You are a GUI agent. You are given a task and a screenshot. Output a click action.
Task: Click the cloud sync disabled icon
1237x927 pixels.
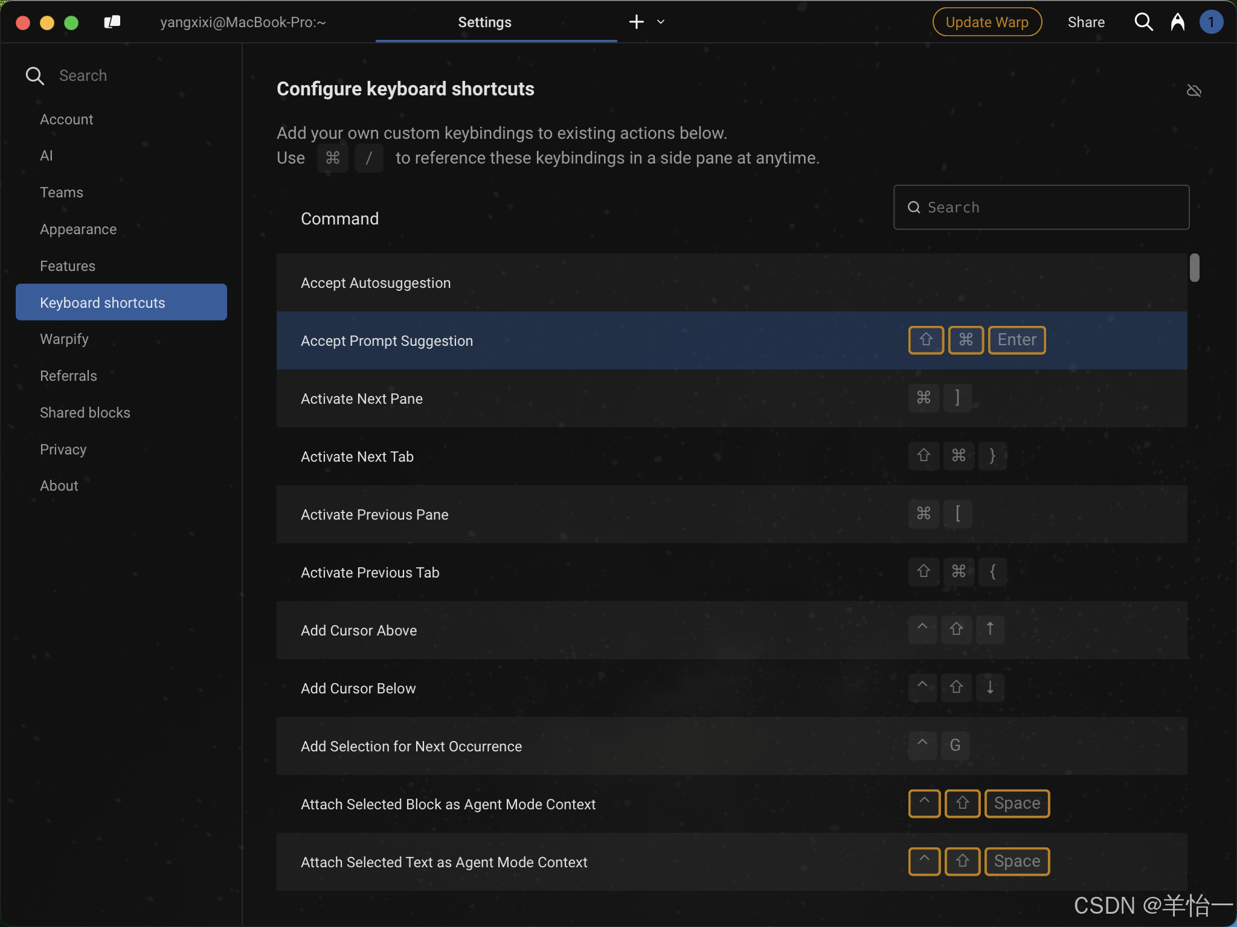1194,91
